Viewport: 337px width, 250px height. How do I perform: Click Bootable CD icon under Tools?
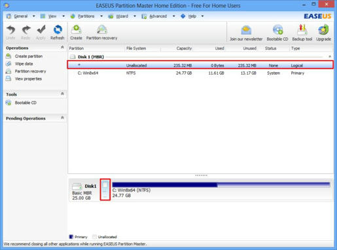[9, 103]
